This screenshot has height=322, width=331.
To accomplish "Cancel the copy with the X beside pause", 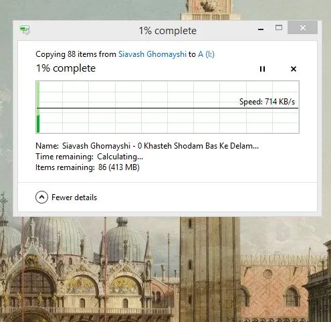I will tap(294, 69).
